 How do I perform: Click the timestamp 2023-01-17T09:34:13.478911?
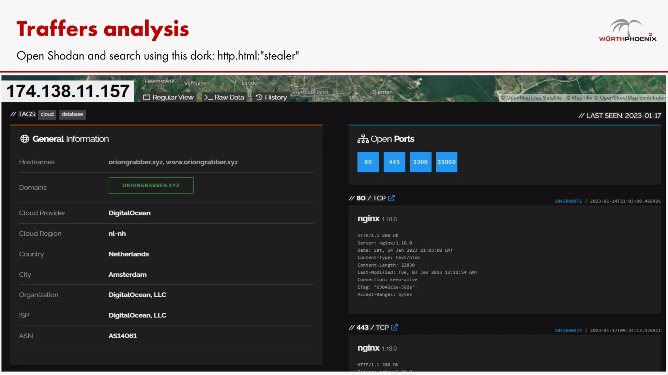[x=625, y=330]
